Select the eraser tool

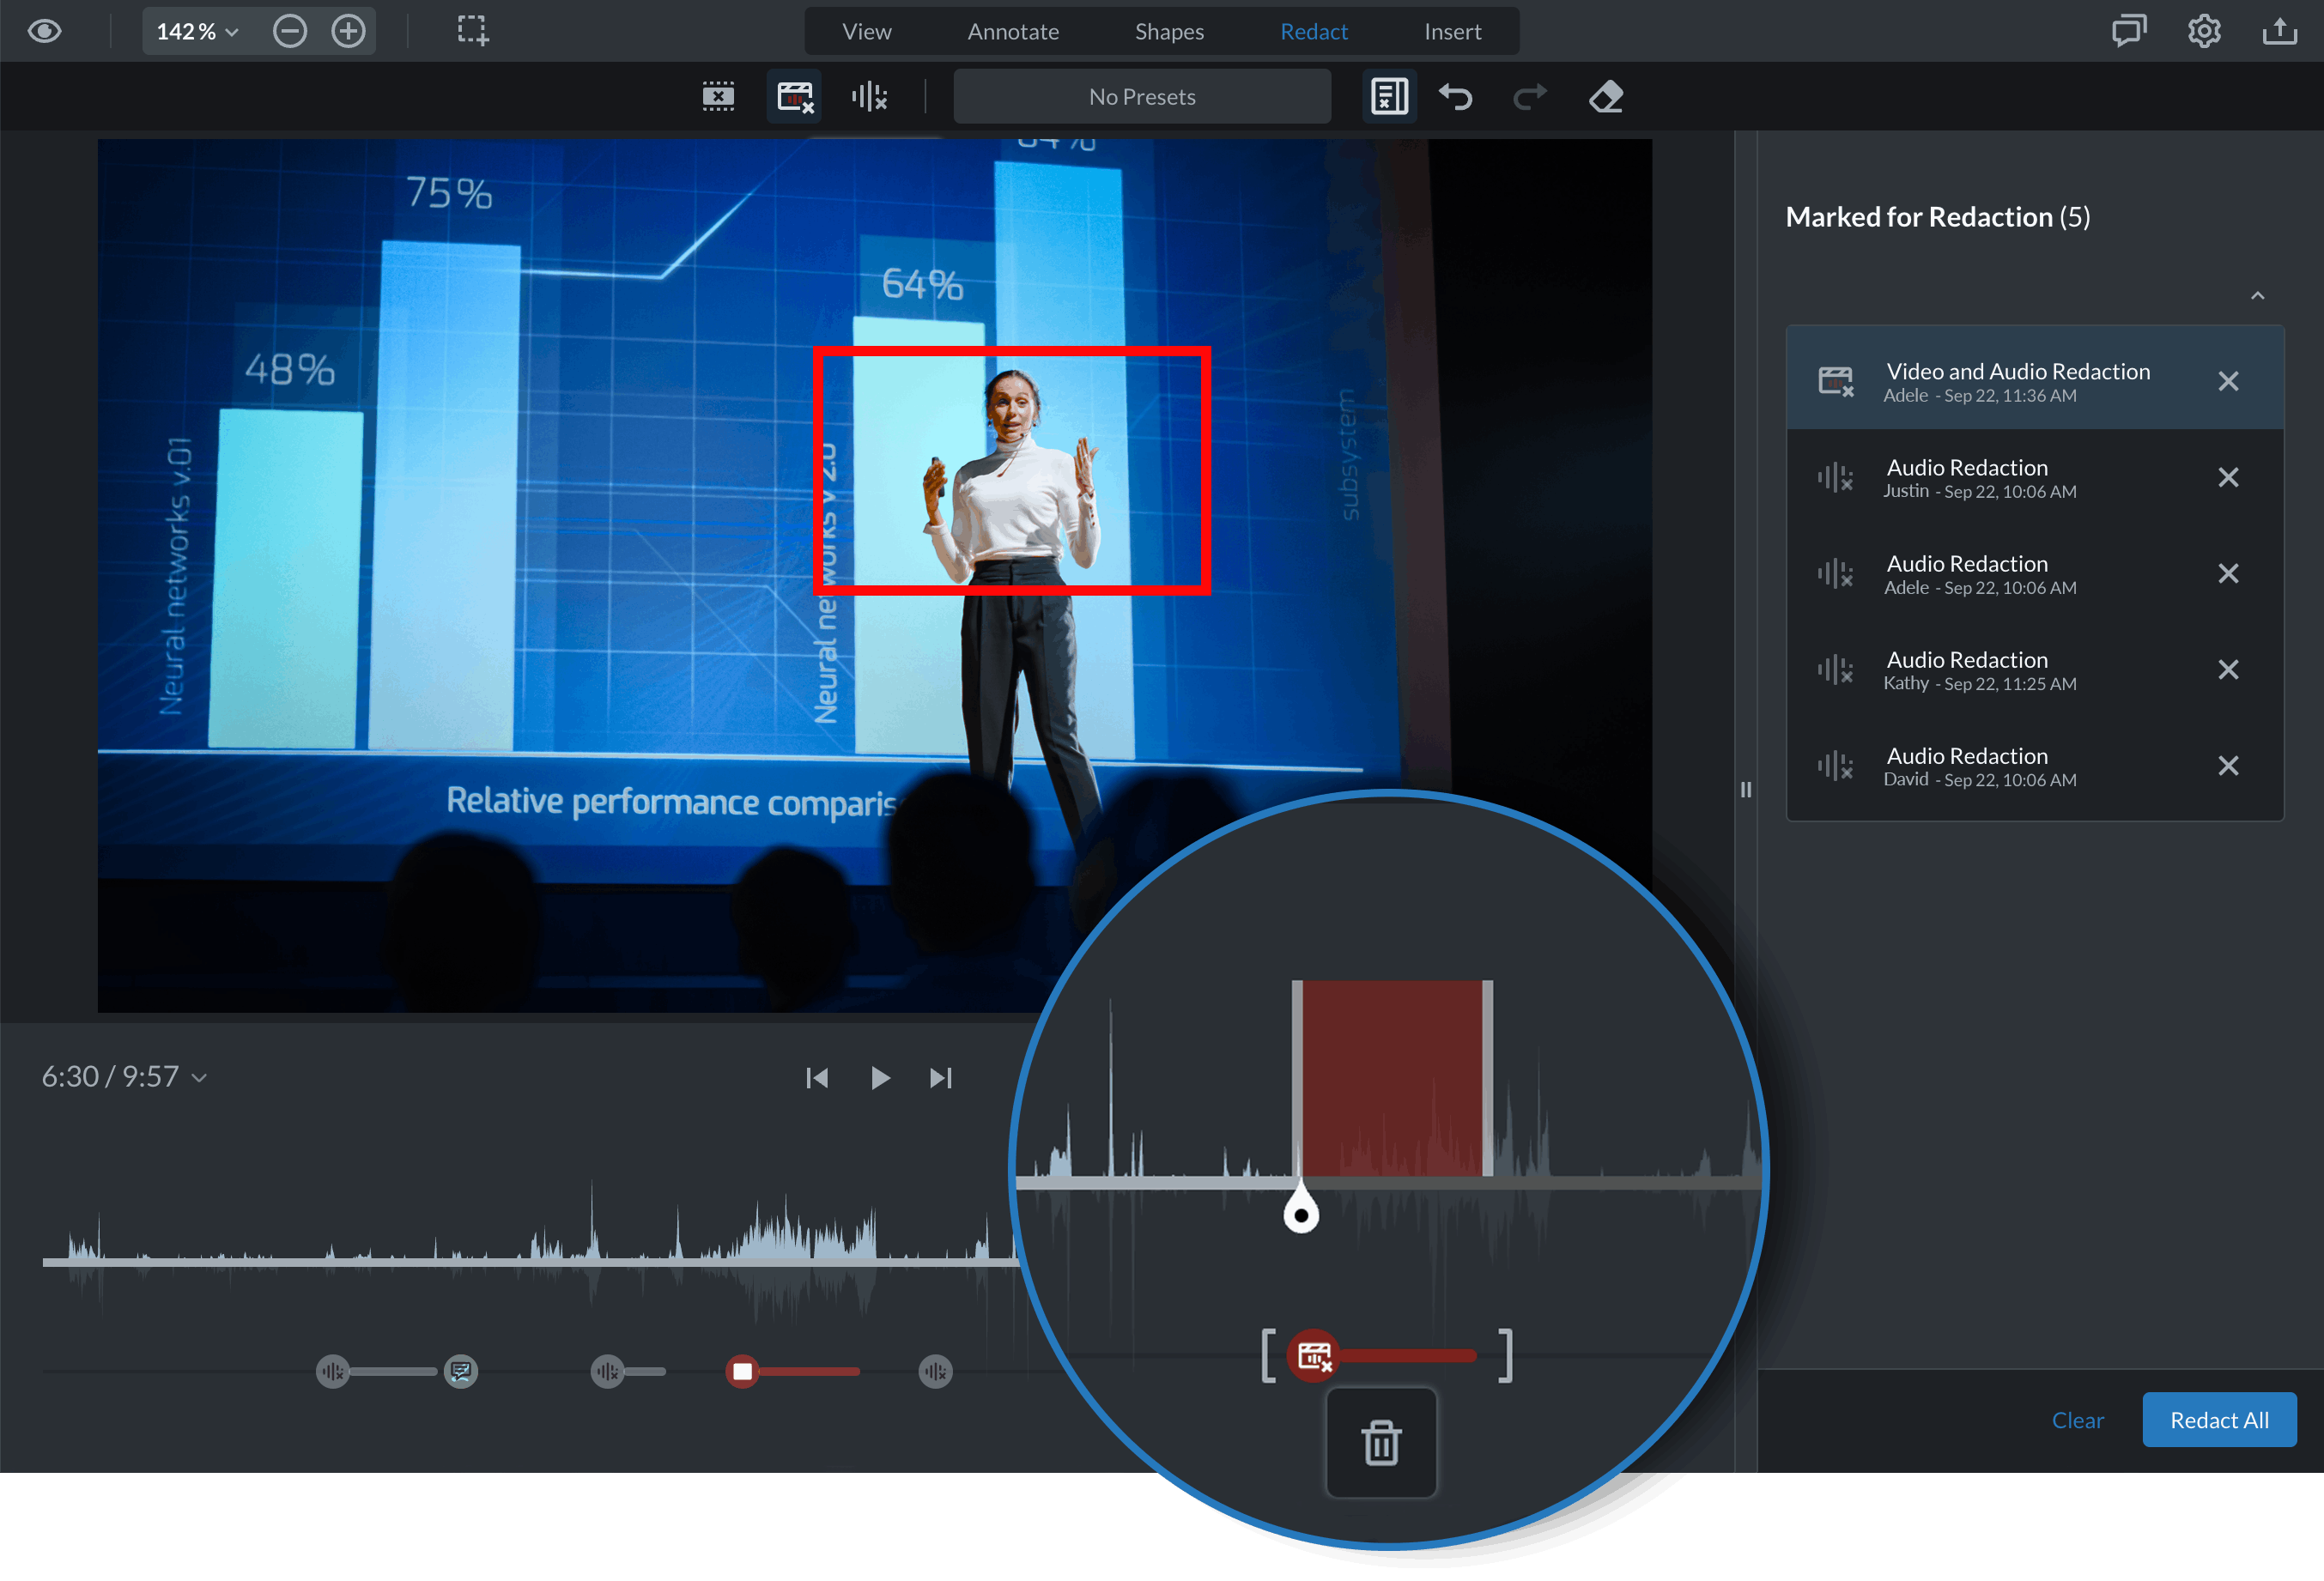(x=1606, y=97)
